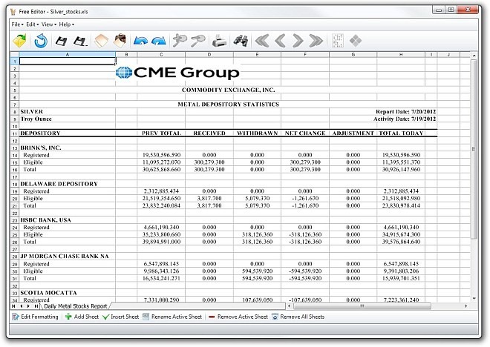Viewport: 490px width, 347px height.
Task: Click selected cell A1
Action: 68,61
